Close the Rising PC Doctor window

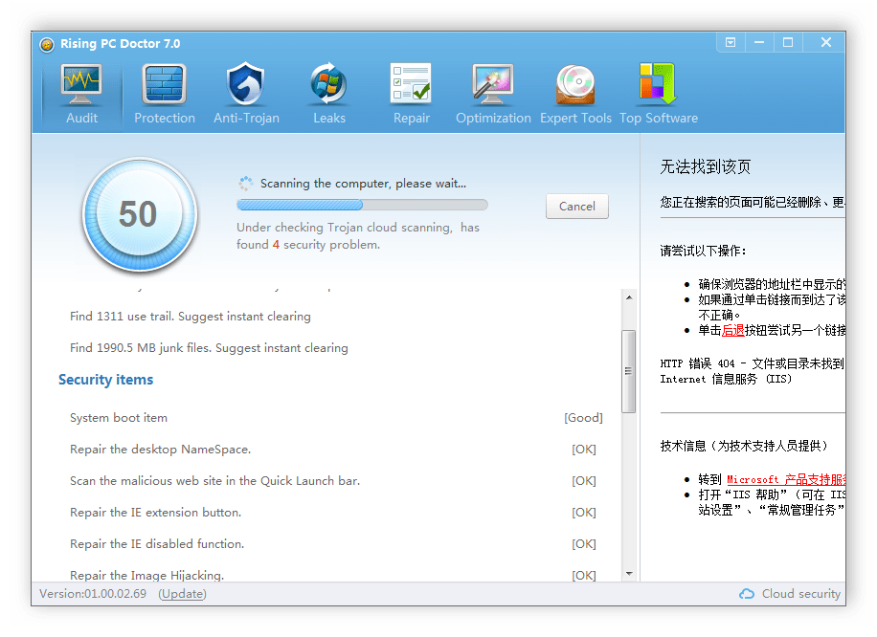825,42
